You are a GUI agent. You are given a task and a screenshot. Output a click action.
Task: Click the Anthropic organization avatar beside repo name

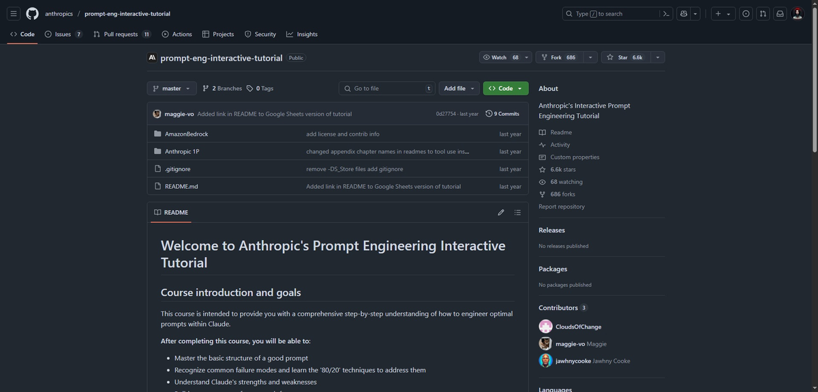(152, 57)
